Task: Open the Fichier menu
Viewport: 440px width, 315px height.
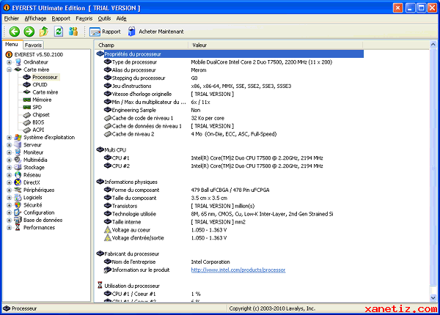Action: 12,18
